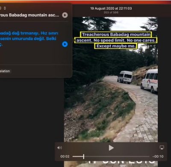The width and height of the screenshot is (171, 167).
Task: Select highlighted text 'Treacherous Babadag mountain'
Action: pos(116,35)
